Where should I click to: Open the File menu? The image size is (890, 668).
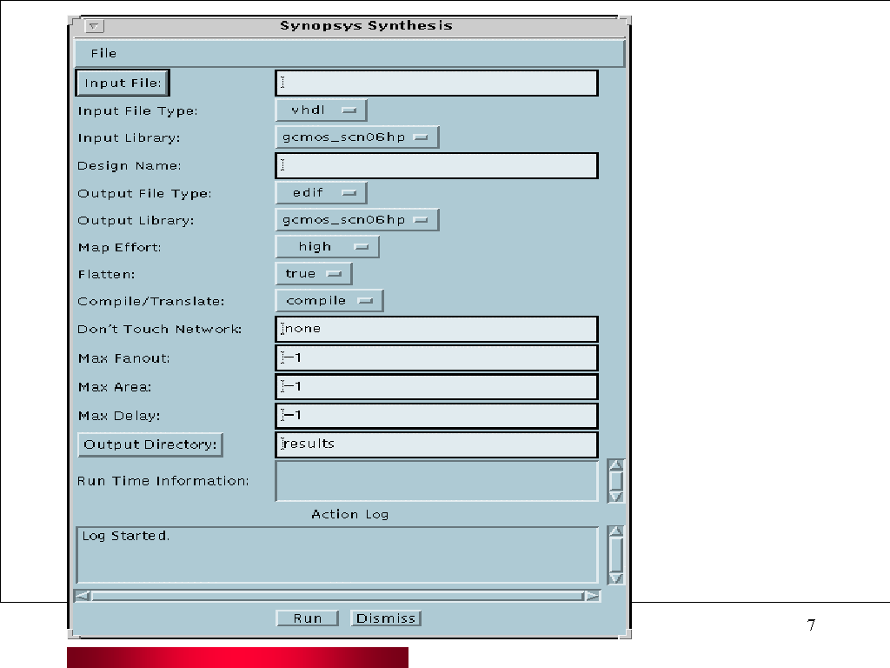[103, 53]
